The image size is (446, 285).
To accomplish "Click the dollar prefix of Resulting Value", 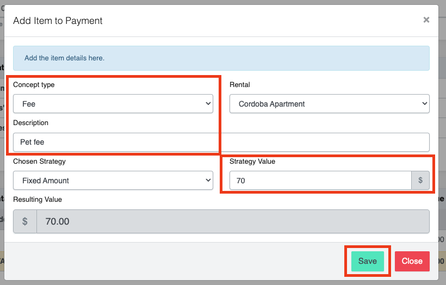I will pyautogui.click(x=25, y=222).
